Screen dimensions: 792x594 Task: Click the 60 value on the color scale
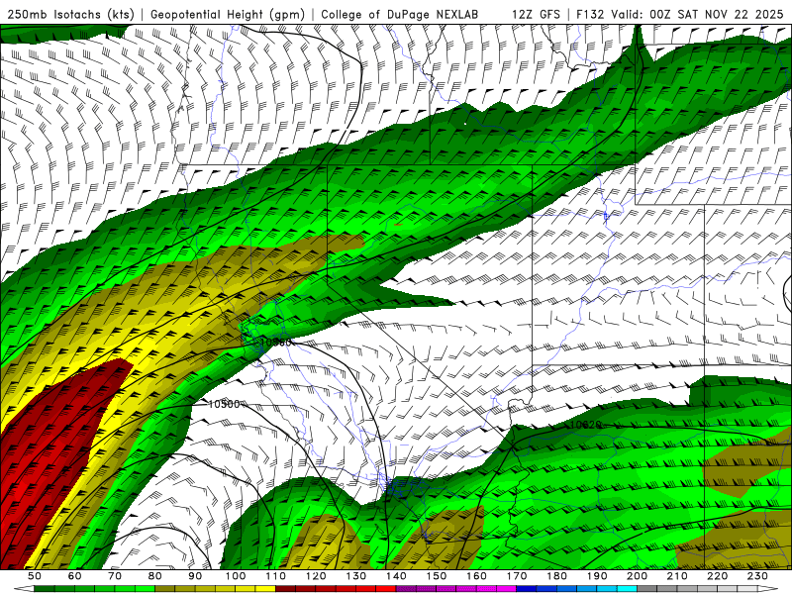pos(75,576)
